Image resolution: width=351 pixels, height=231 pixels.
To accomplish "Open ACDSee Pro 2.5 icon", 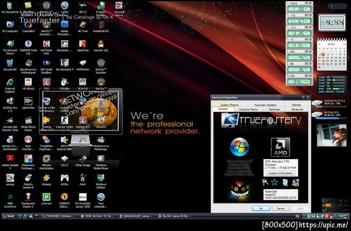I will pyautogui.click(x=10, y=105).
